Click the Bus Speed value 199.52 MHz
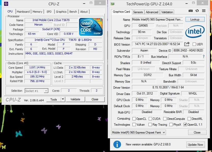 pos(37,77)
